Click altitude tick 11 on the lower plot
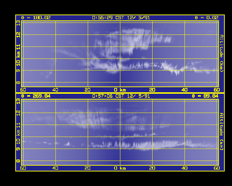232x186 pixels. 18,125
